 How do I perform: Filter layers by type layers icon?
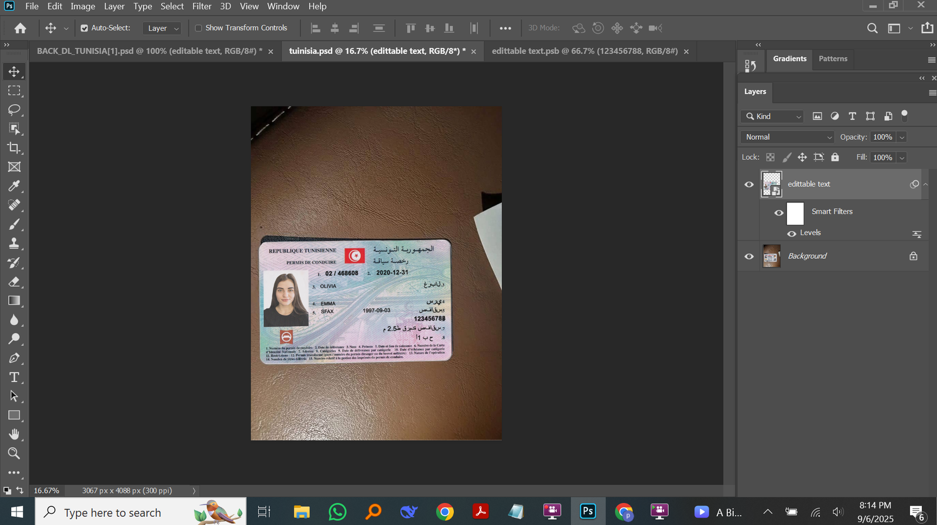click(x=852, y=116)
